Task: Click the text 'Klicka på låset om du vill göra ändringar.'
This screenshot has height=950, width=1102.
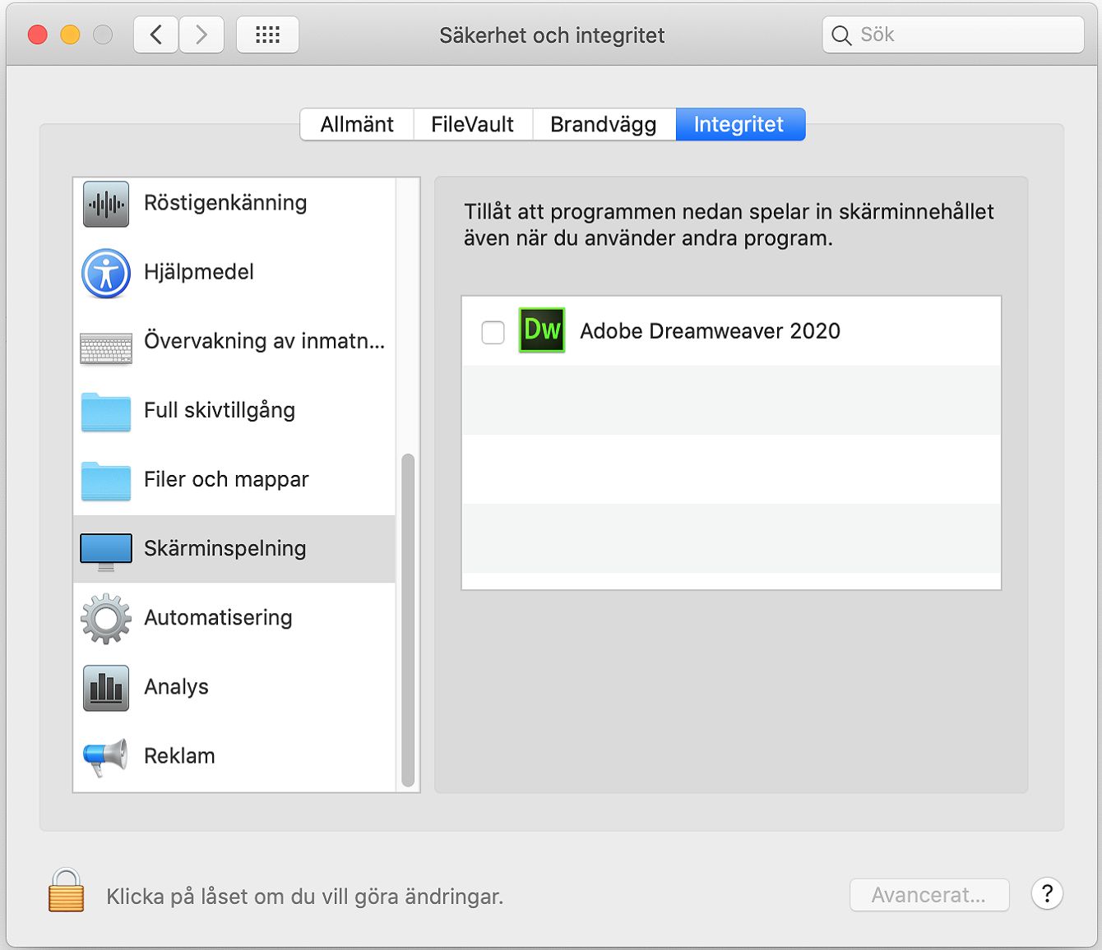Action: point(304,897)
